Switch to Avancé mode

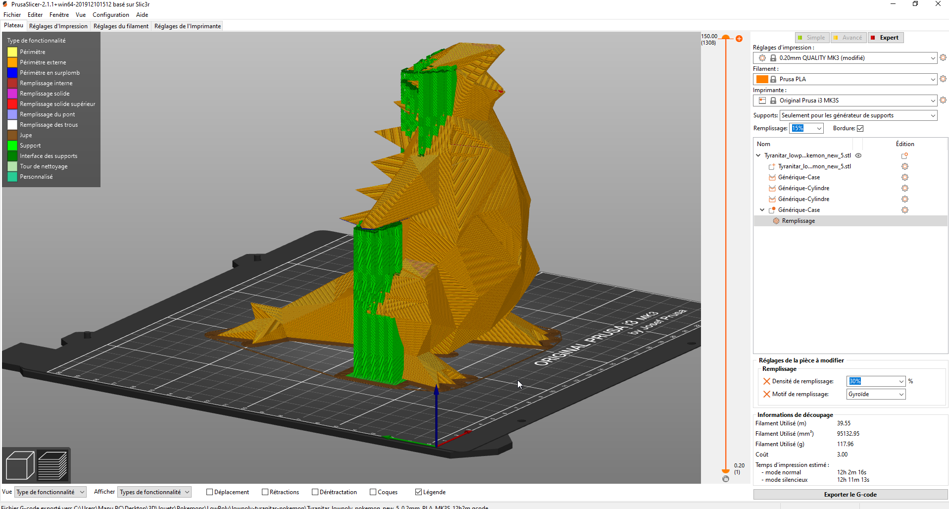849,38
